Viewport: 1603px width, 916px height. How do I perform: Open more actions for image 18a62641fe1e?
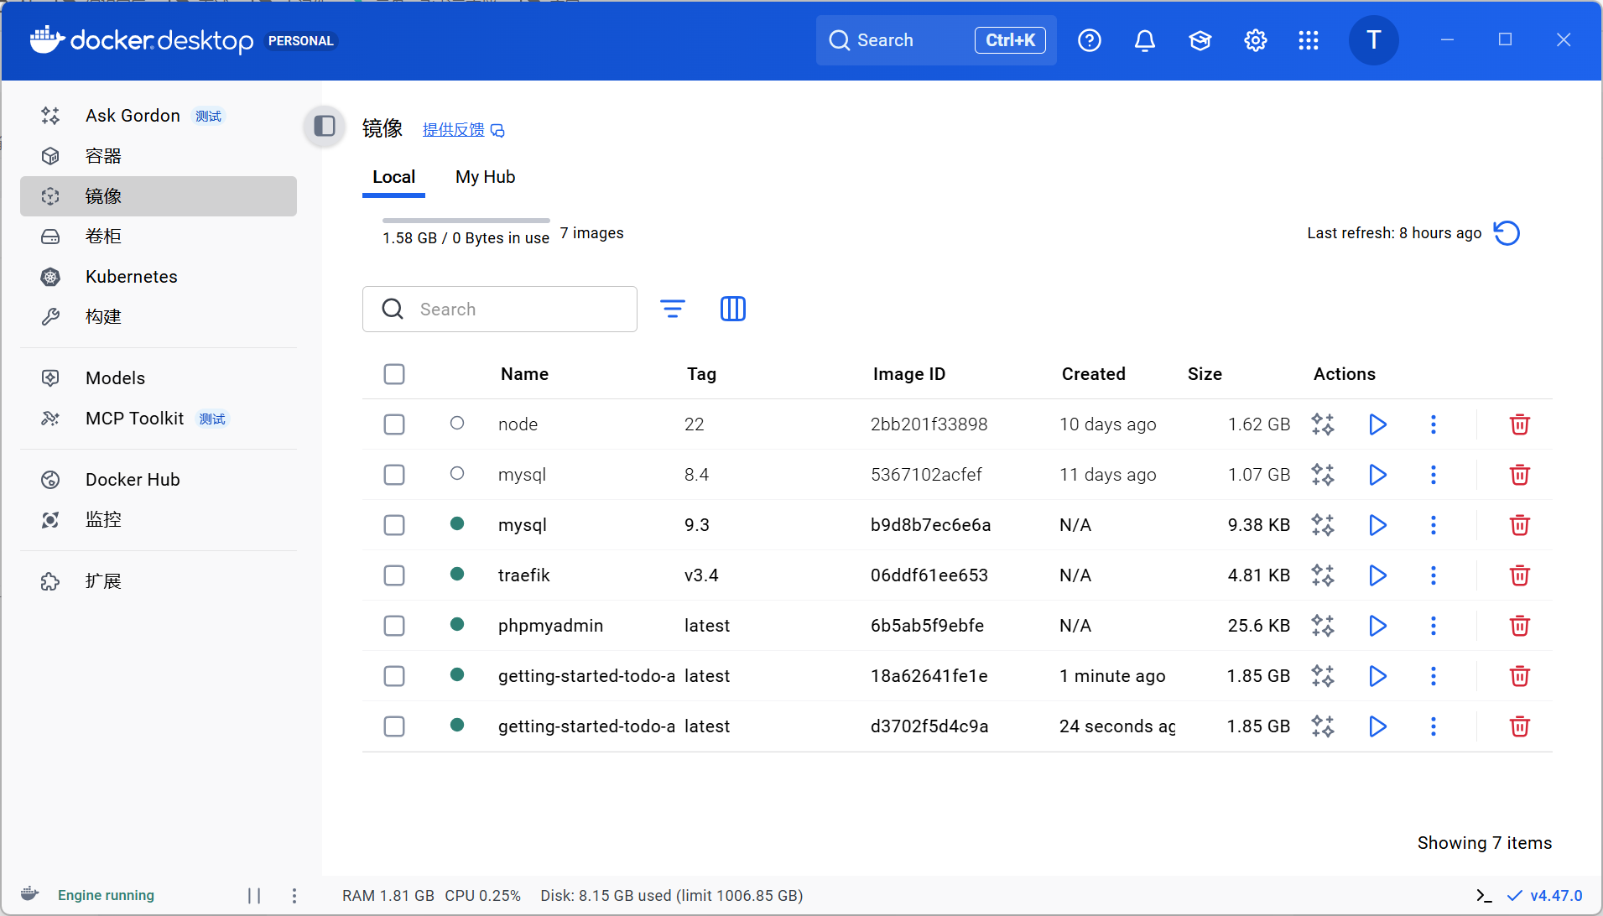point(1434,676)
